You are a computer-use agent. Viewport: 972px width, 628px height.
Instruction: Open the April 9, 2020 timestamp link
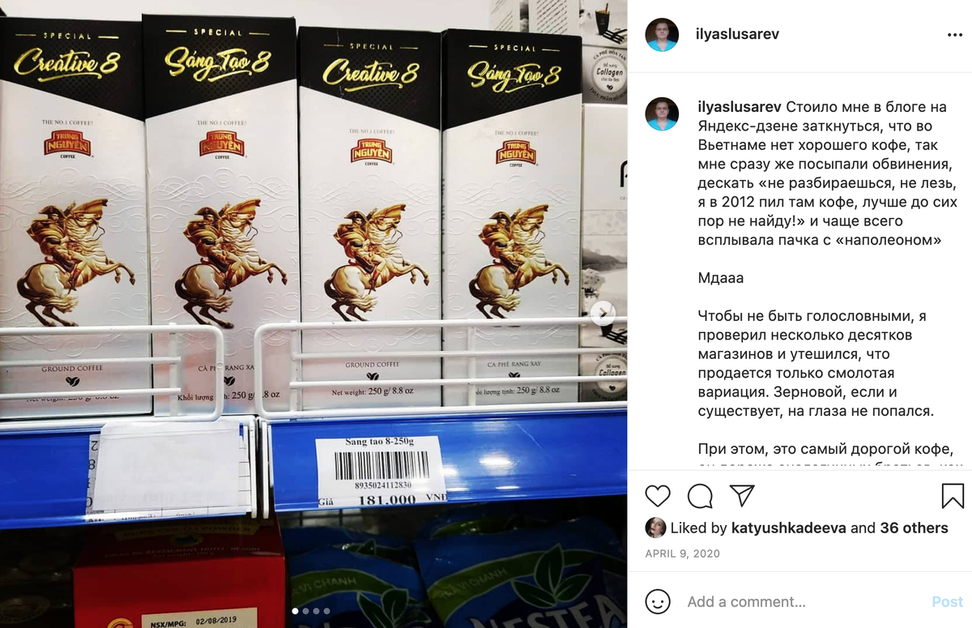[x=683, y=554]
